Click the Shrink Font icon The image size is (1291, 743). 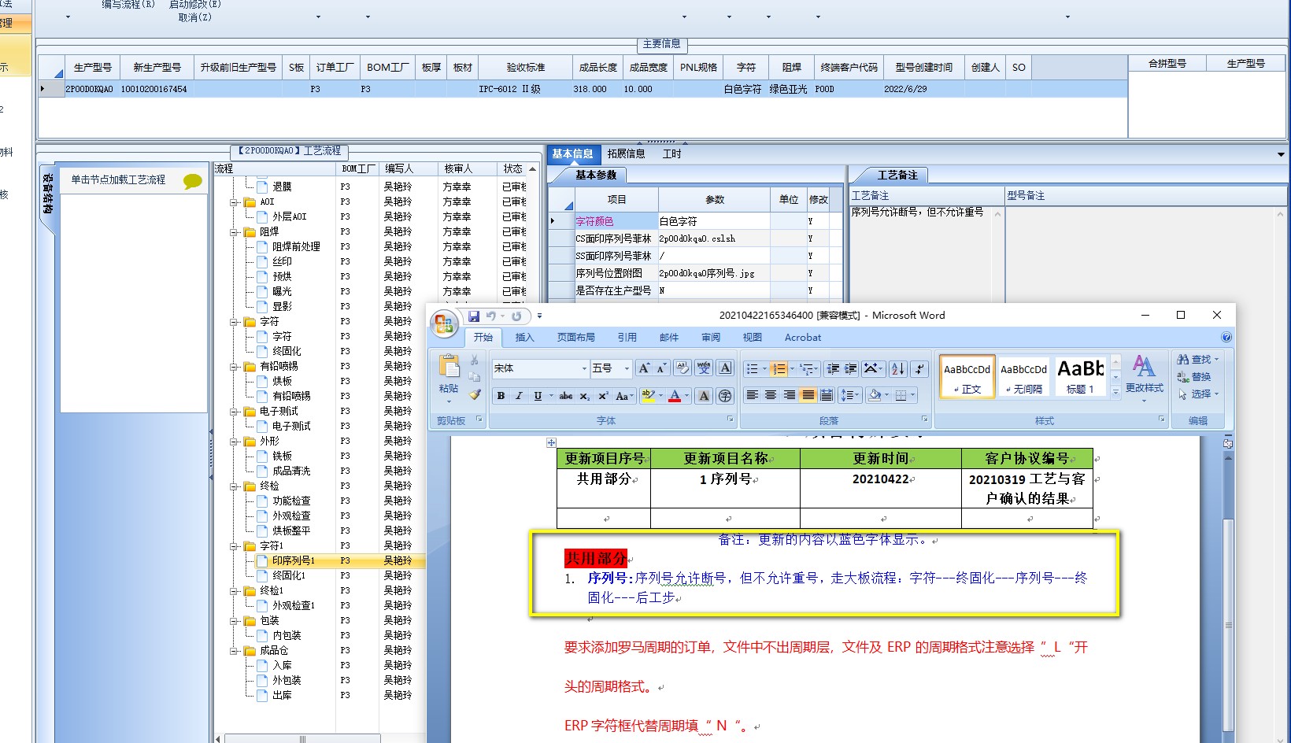(661, 368)
